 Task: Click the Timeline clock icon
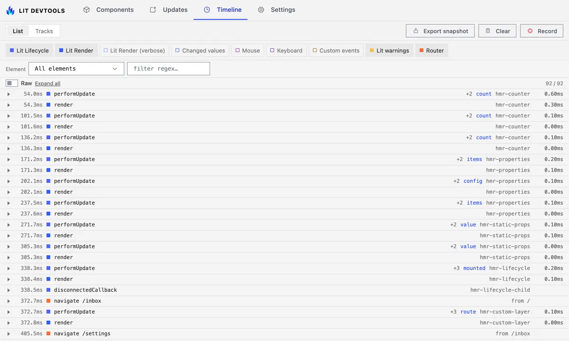tap(207, 9)
